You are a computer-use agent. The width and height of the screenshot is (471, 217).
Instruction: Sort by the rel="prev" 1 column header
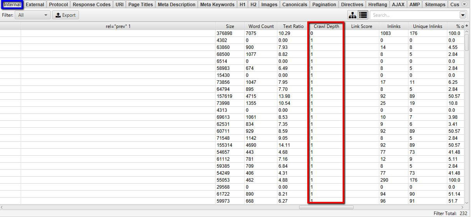pos(118,26)
